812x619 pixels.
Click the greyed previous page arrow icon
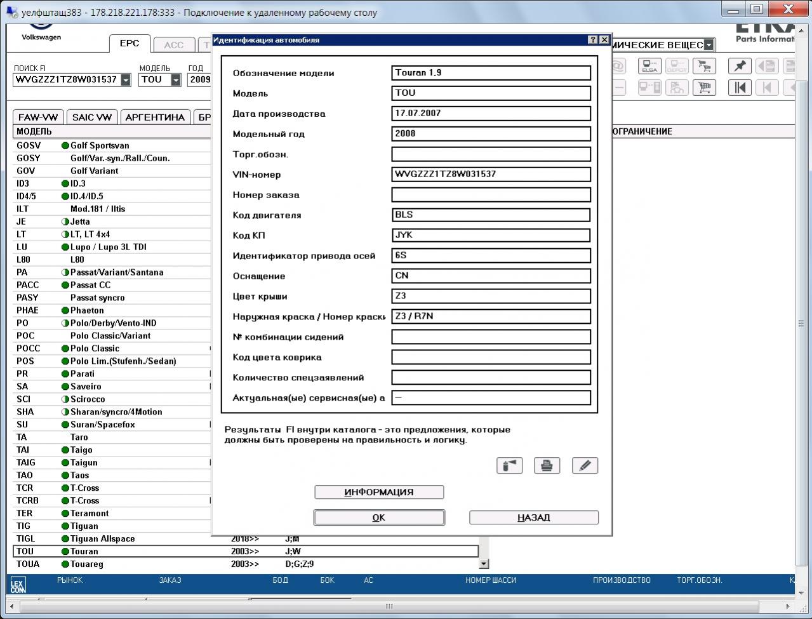click(767, 88)
